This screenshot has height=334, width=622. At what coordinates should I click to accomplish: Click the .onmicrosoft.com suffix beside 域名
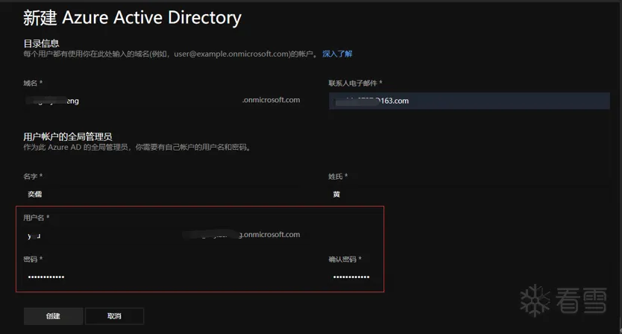tap(271, 101)
